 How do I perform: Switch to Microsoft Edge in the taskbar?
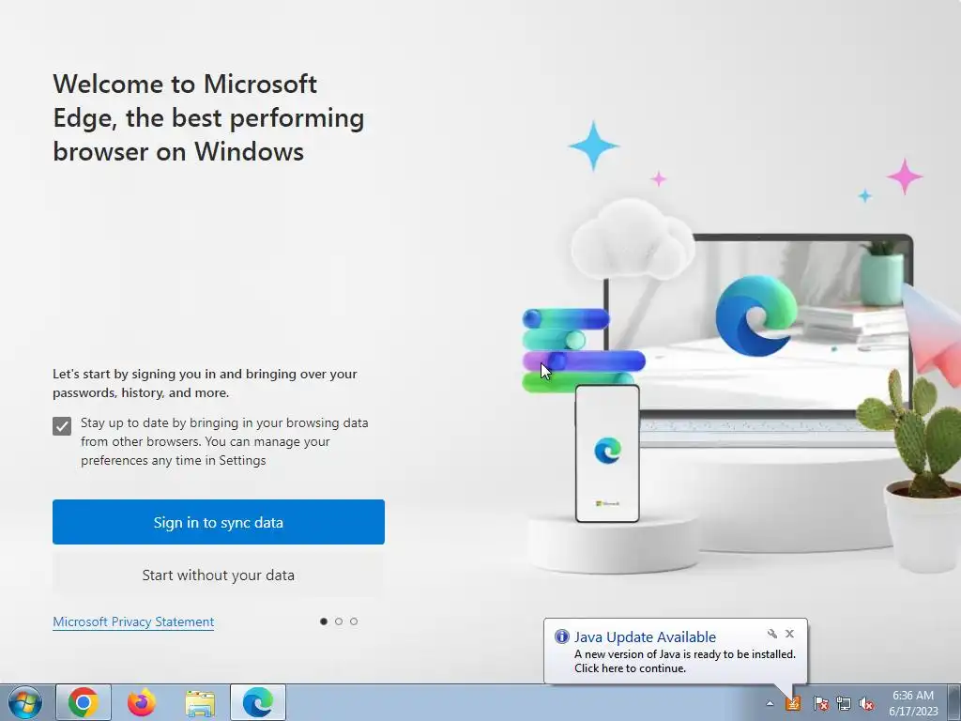tap(258, 702)
